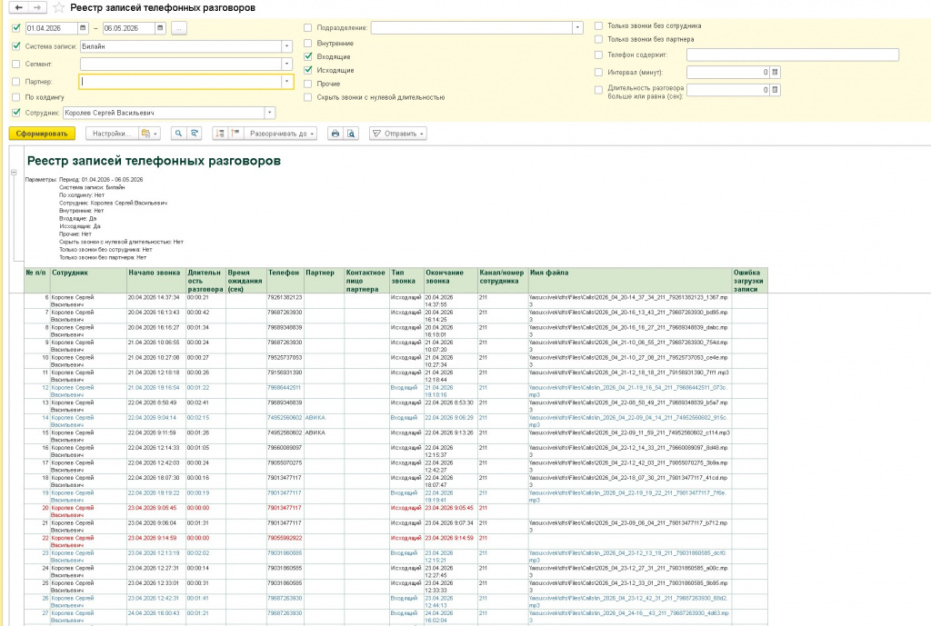Open dropdown arrow next to report variants icon
Screen dimensions: 931x626
point(156,134)
